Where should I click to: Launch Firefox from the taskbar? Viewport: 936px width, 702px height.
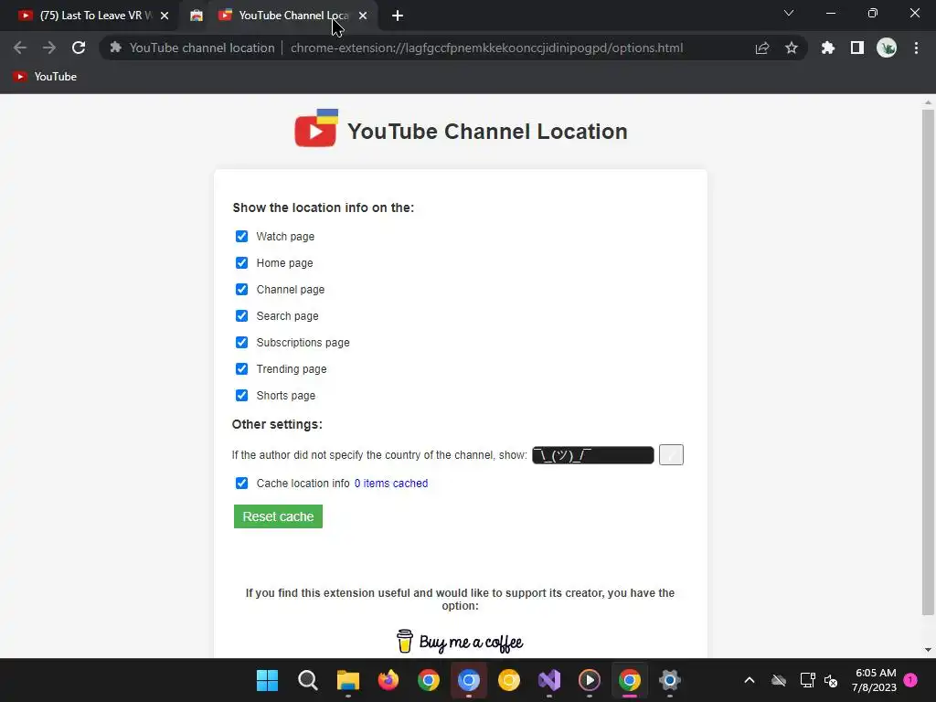pyautogui.click(x=388, y=680)
